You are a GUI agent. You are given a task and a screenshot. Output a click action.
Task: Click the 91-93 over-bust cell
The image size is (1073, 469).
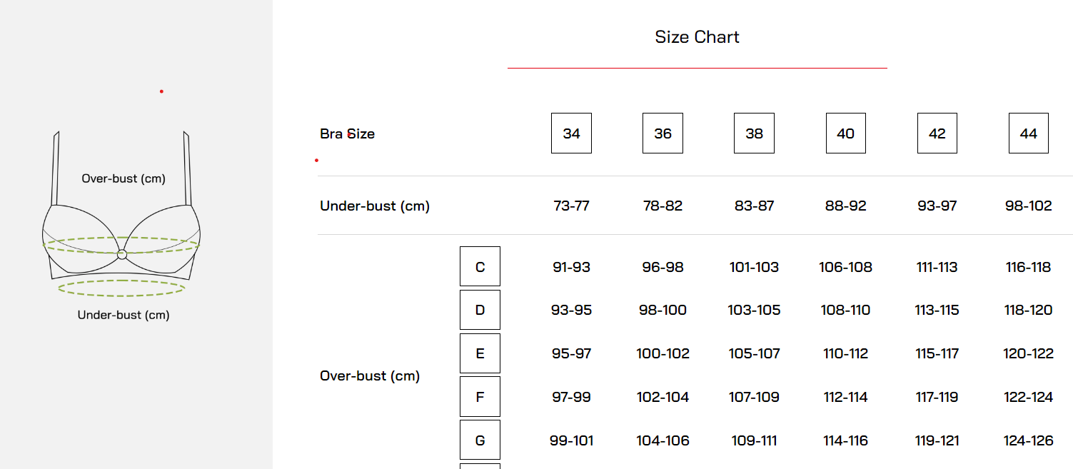571,268
